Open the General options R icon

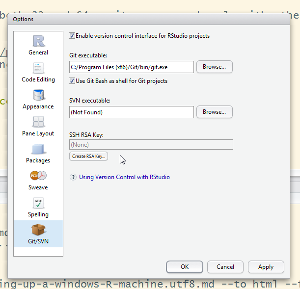(39, 41)
